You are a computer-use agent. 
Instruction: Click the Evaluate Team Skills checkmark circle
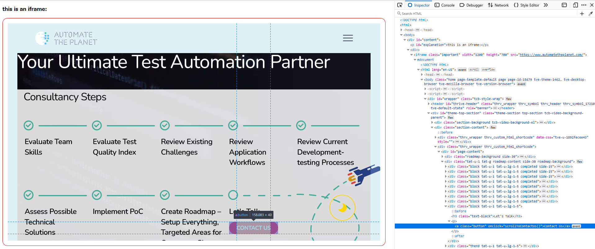tap(29, 125)
